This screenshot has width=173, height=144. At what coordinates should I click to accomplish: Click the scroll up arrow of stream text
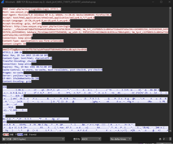tap(170, 8)
